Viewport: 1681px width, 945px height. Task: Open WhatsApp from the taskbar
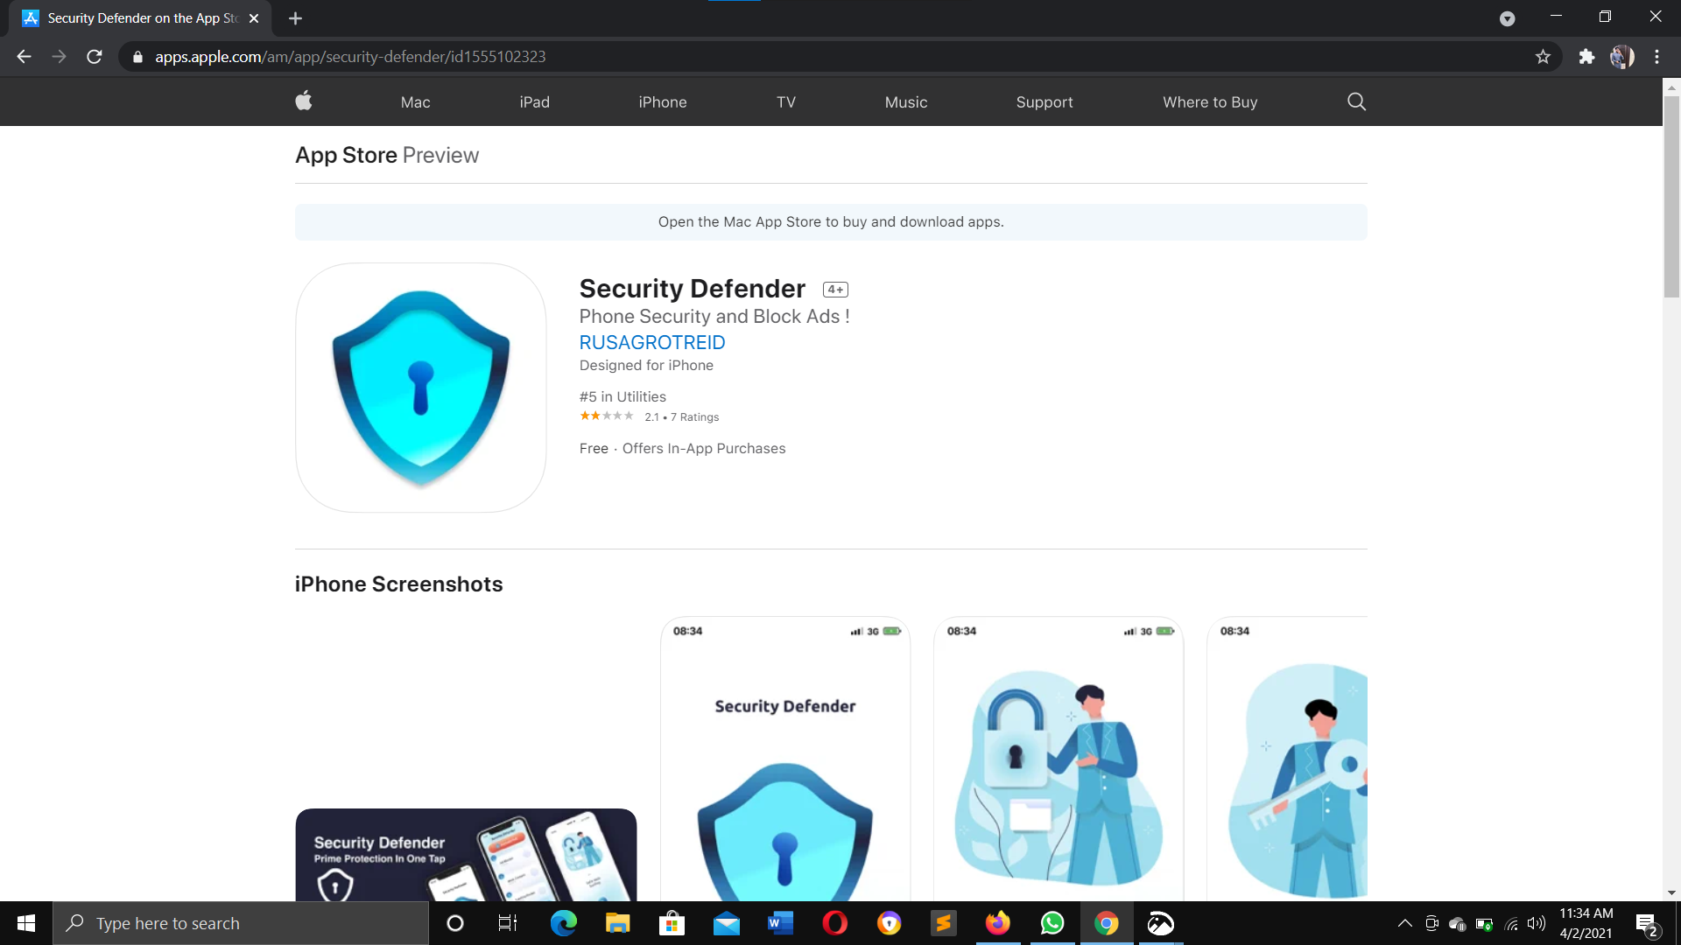(1052, 923)
